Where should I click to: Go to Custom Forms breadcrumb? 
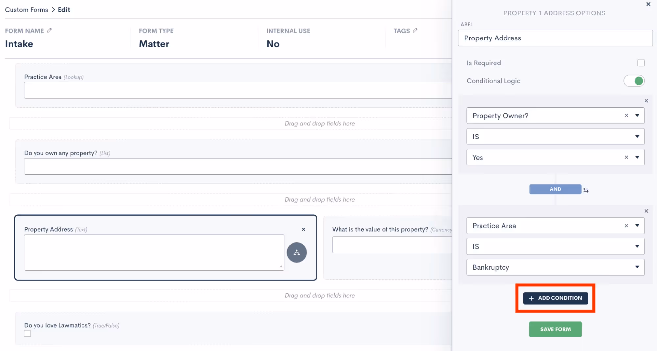26,10
